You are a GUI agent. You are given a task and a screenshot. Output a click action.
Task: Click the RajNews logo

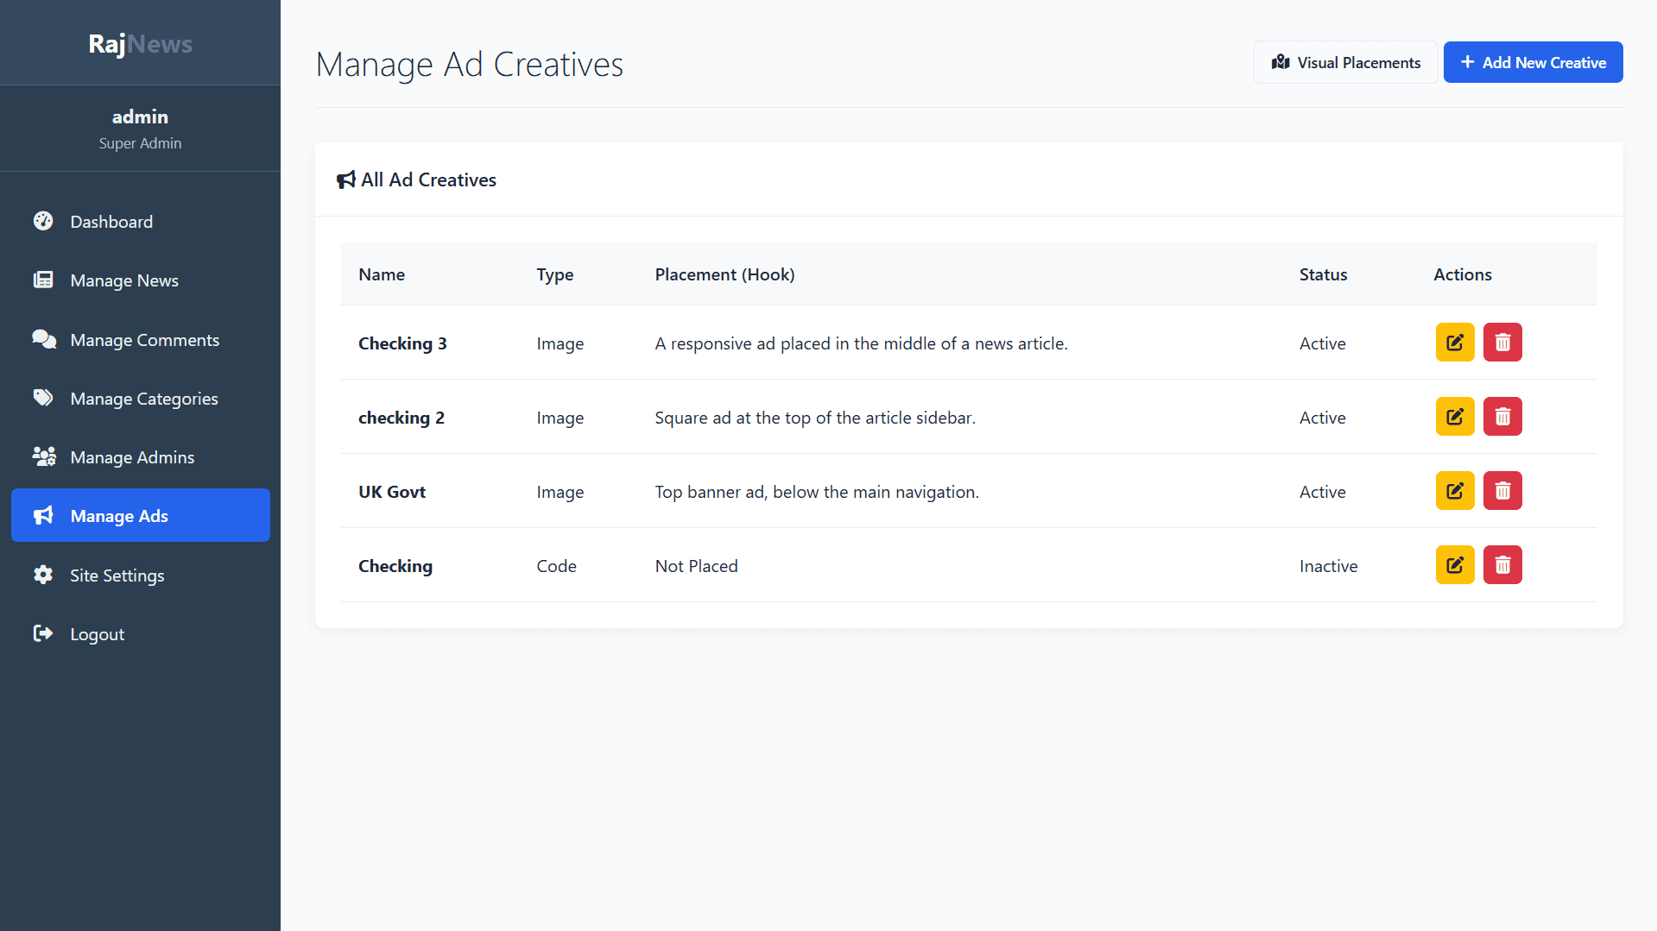pyautogui.click(x=140, y=44)
